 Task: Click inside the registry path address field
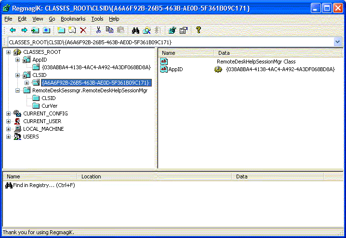coord(171,42)
